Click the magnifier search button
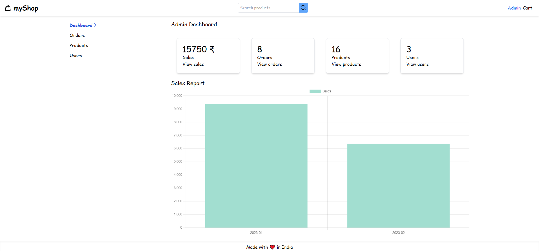The image size is (539, 251). click(303, 8)
